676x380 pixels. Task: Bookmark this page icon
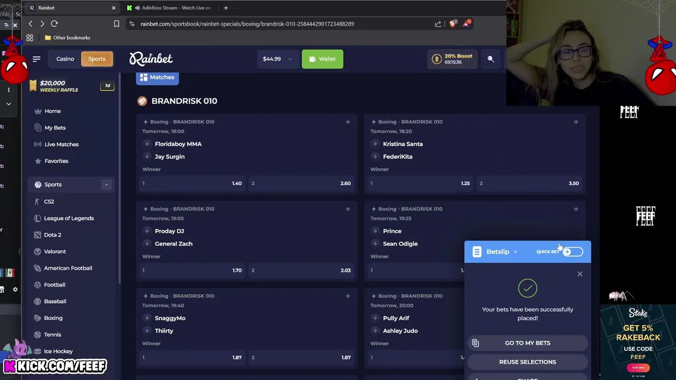[x=116, y=24]
